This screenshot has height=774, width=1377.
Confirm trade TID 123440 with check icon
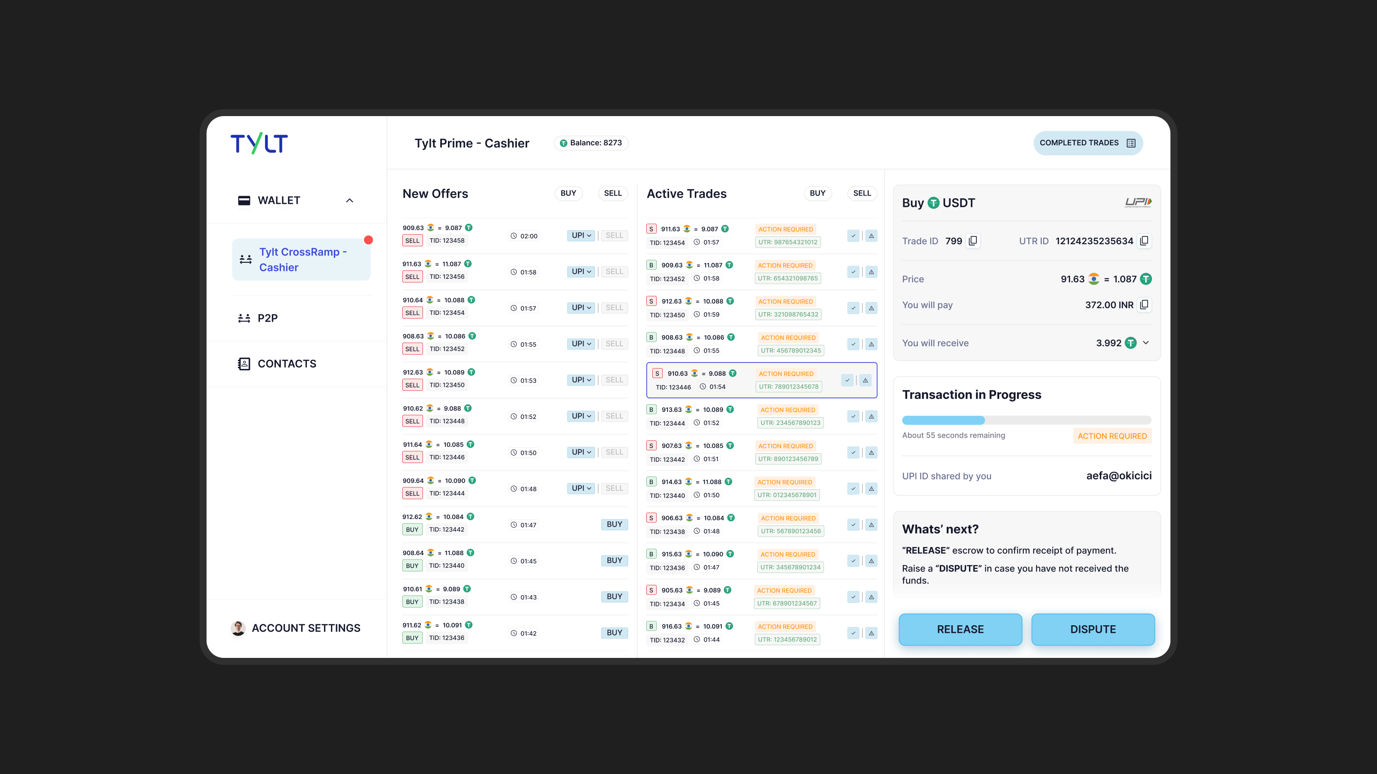(853, 488)
